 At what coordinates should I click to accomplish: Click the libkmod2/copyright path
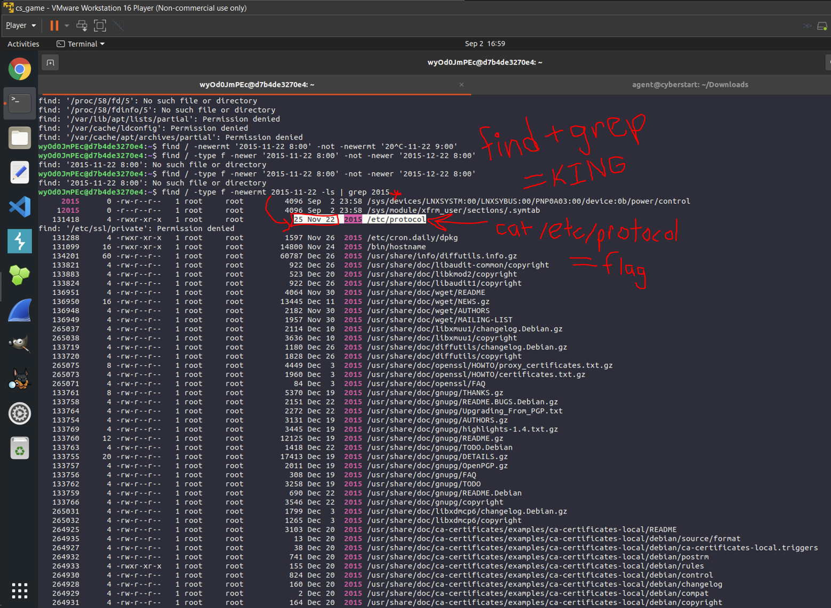pos(442,274)
